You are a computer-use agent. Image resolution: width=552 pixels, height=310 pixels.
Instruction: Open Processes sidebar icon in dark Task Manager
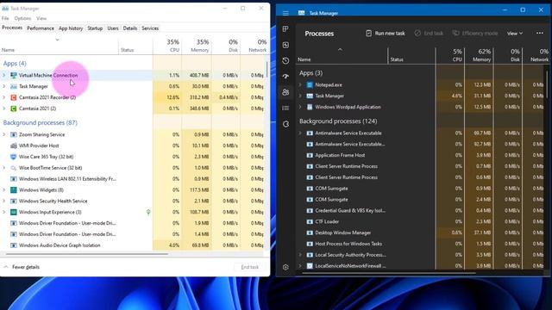[285, 29]
